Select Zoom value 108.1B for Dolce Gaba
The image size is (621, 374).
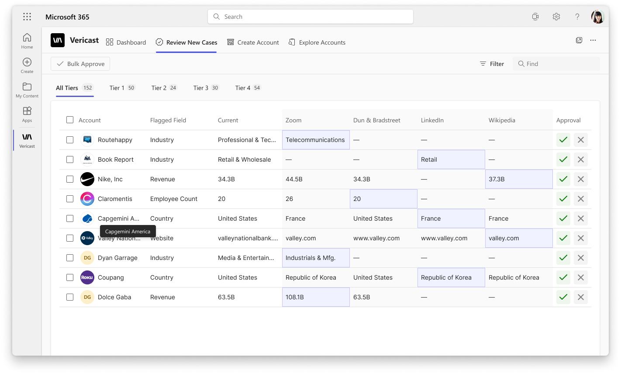(316, 297)
